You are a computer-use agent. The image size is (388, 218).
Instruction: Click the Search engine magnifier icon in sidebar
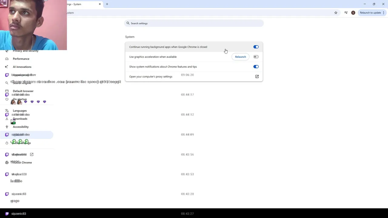[x=7, y=83]
